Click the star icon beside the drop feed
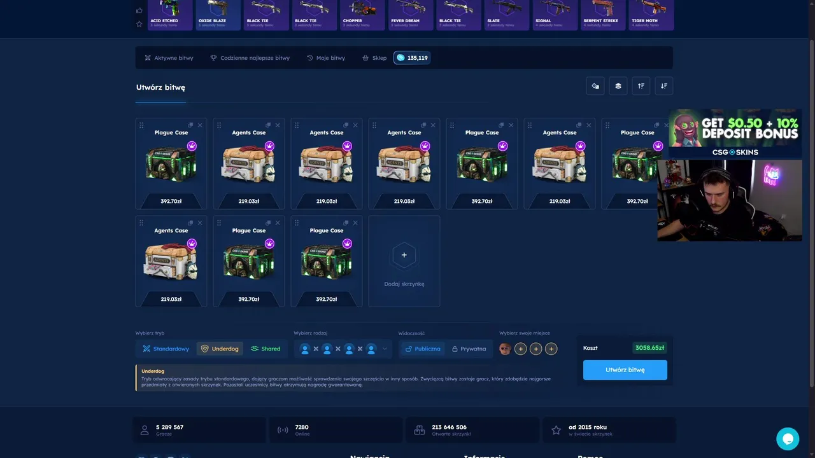The height and width of the screenshot is (458, 815). [139, 24]
